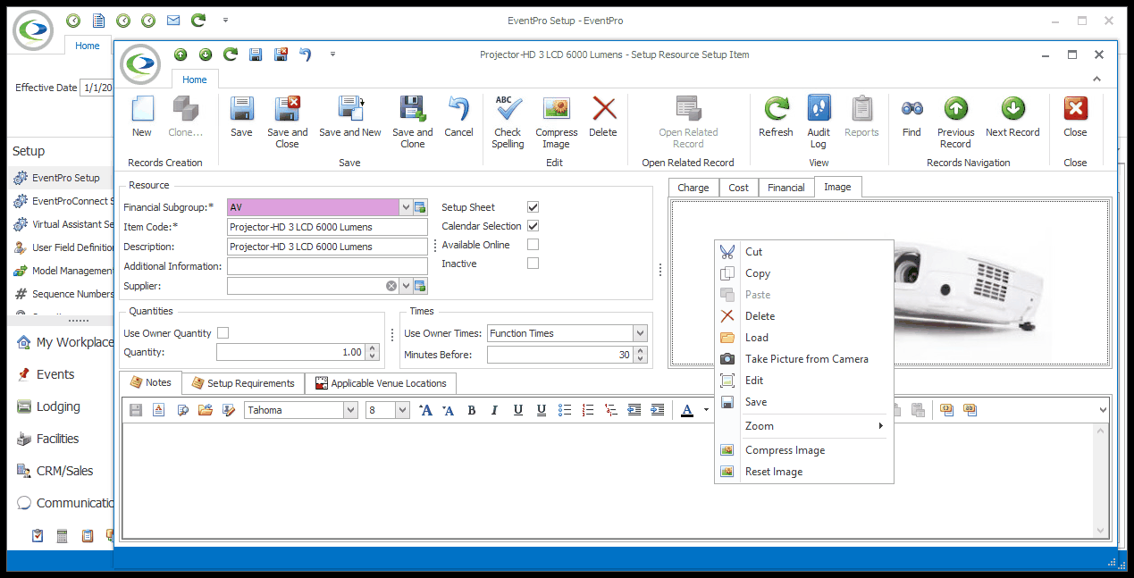This screenshot has height=578, width=1134.
Task: Click the open folder icon in notes toolbar
Action: point(205,410)
